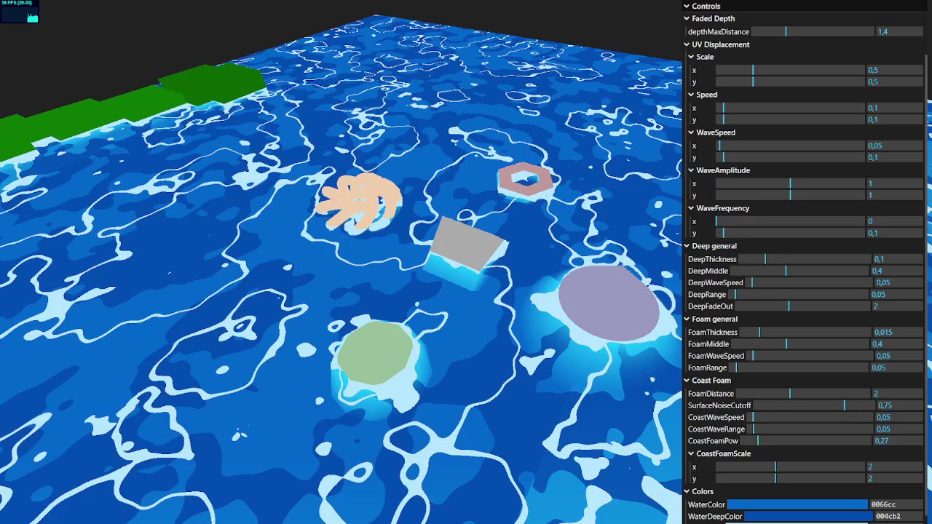
Task: Collapse the Coast Foam section
Action: click(686, 380)
